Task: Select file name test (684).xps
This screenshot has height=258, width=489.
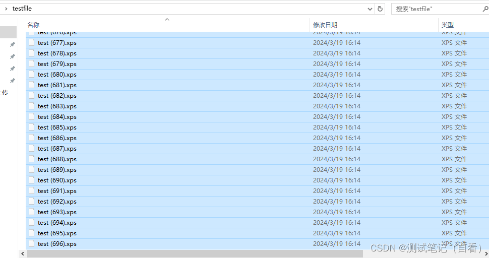Action: pyautogui.click(x=57, y=117)
